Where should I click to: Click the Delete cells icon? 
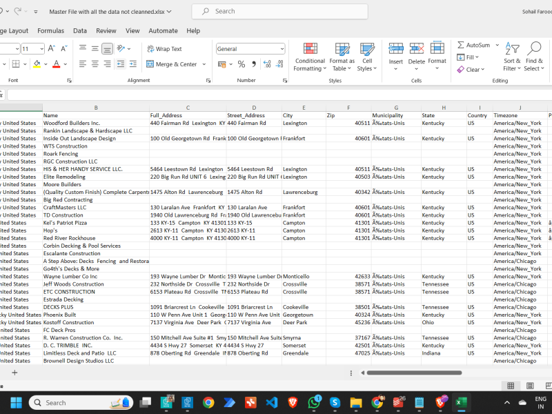(417, 48)
